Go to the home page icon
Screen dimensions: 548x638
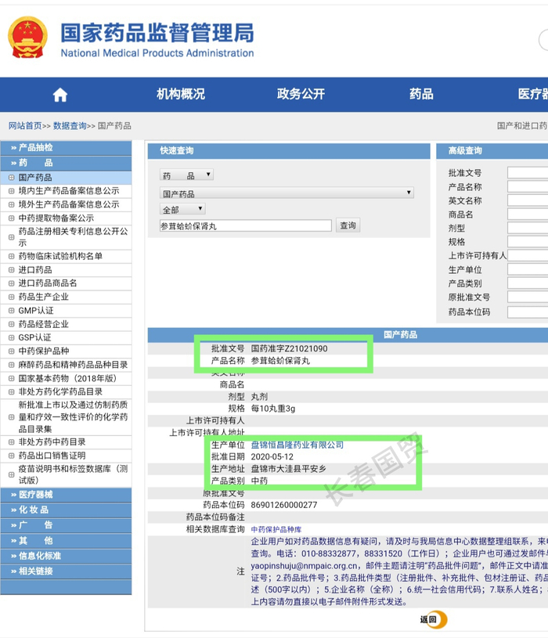[59, 95]
